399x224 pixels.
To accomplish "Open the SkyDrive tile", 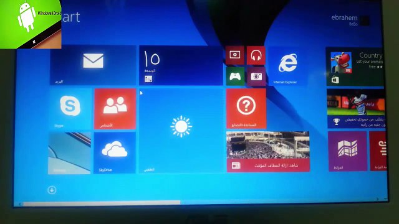I will tap(115, 152).
